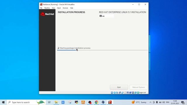Viewport: 187px width, 105px height.
Task: Open the taskbar clock and date
Action: tap(175, 102)
